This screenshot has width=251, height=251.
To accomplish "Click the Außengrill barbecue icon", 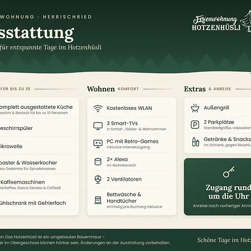I will pyautogui.click(x=195, y=108).
